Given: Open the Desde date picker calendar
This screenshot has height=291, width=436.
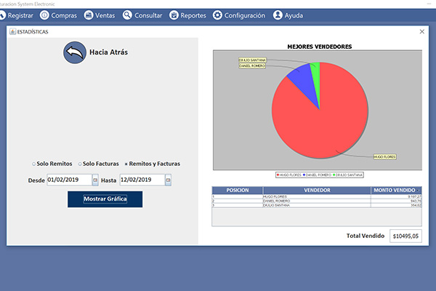Looking at the screenshot, I should [x=94, y=180].
